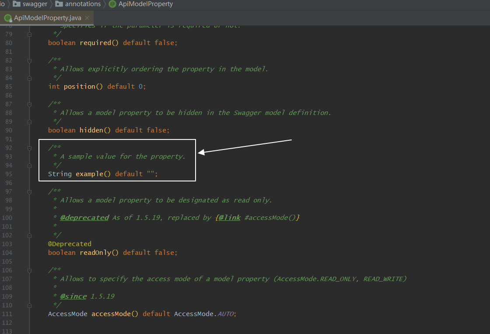Click the comment 'A sample value for the property.'
This screenshot has width=490, height=334.
(122, 157)
